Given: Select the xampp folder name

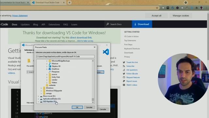Looking at the screenshot, I should click(x=49, y=93).
